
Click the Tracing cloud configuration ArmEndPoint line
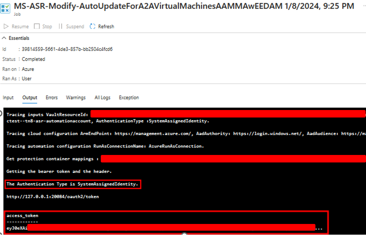click(186, 133)
